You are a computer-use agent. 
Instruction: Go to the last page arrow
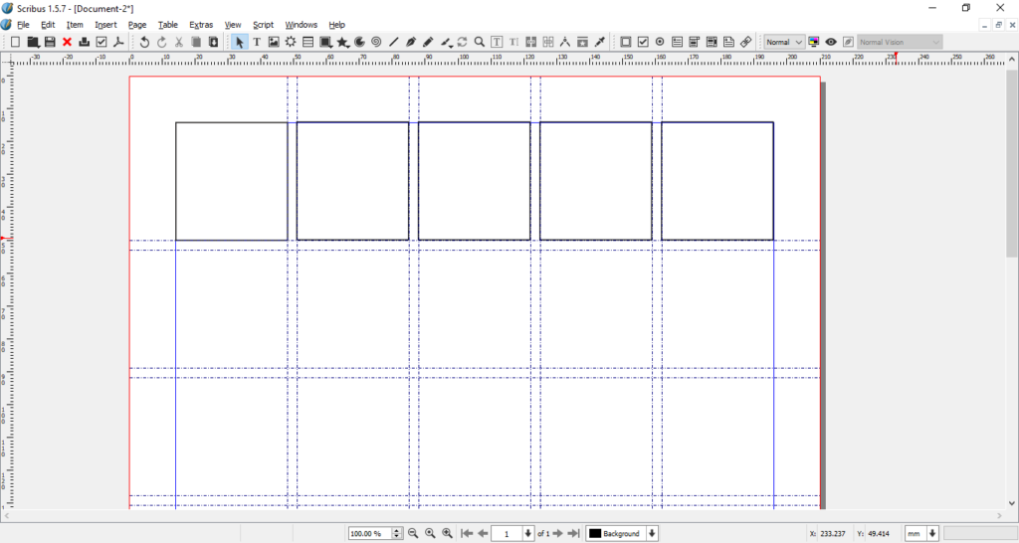[573, 533]
